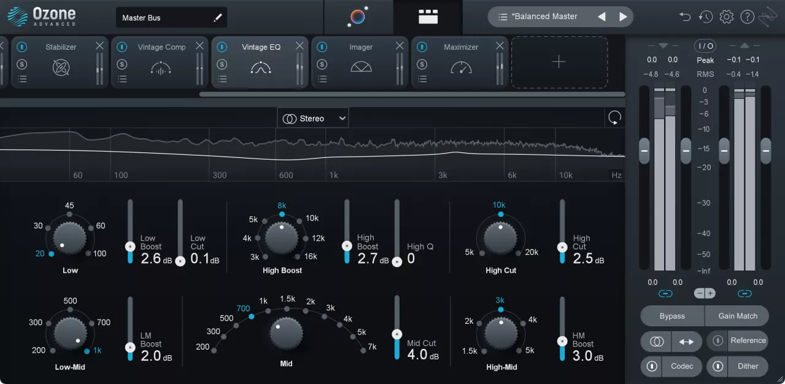
Task: Switch to the module chain view icon
Action: (428, 17)
